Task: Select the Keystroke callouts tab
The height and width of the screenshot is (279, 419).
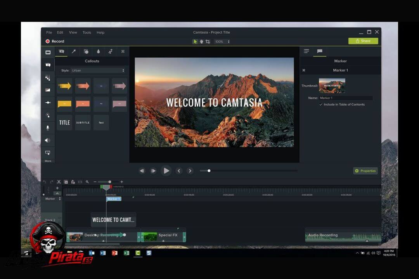Action: click(123, 51)
